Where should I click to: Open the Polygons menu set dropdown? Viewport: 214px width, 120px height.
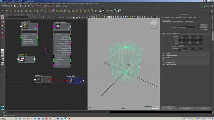click(x=7, y=6)
